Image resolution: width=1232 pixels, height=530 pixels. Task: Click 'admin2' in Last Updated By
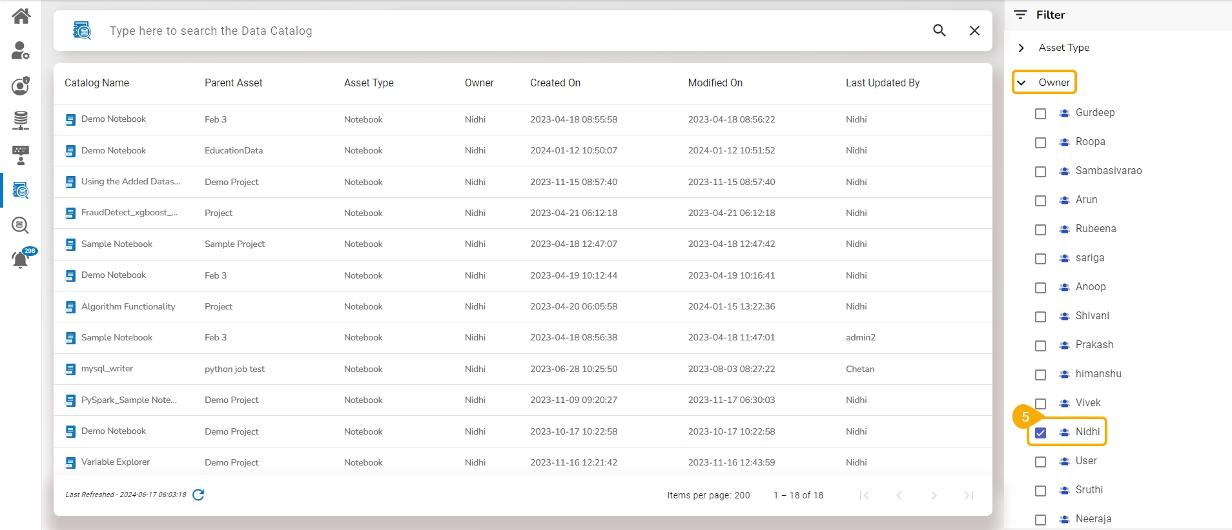coord(861,337)
